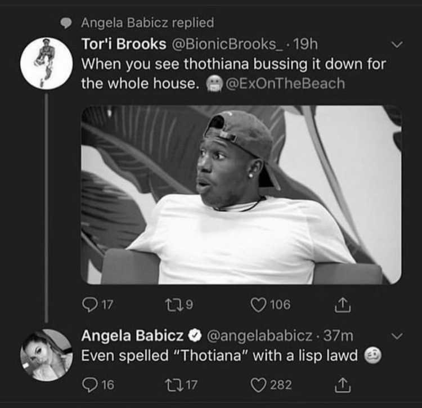The height and width of the screenshot is (408, 422).
Task: Retweet the Tor'i Brooks tweet
Action: click(174, 304)
